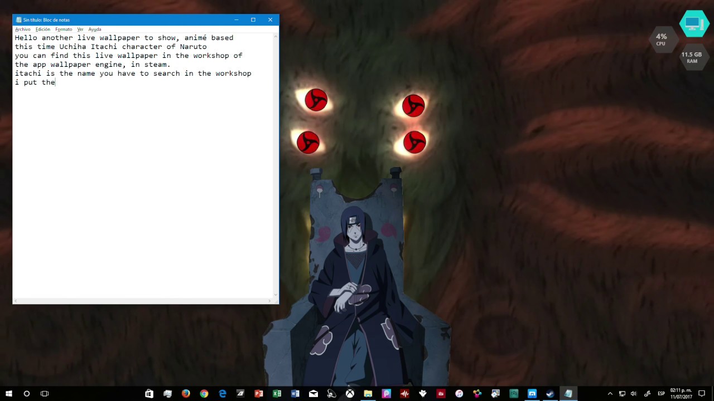Click Notepad horizontal scrollbar right arrow
The width and height of the screenshot is (714, 401).
[270, 301]
